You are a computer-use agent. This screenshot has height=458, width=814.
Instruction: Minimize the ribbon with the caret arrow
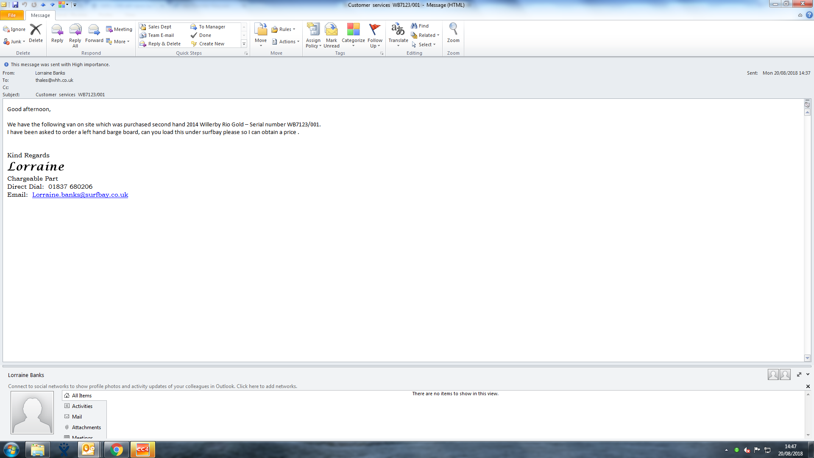coord(800,15)
